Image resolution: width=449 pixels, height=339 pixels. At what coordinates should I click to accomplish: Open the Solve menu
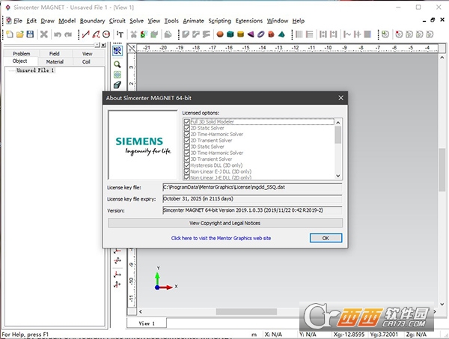[x=137, y=21]
